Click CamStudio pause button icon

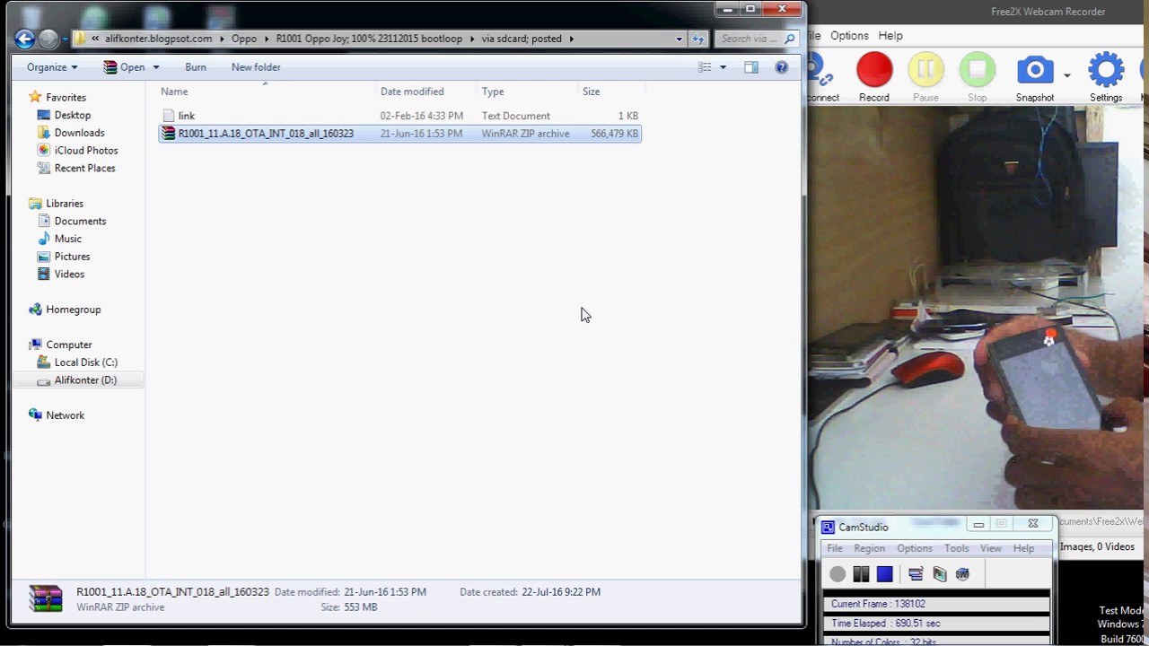(x=861, y=574)
